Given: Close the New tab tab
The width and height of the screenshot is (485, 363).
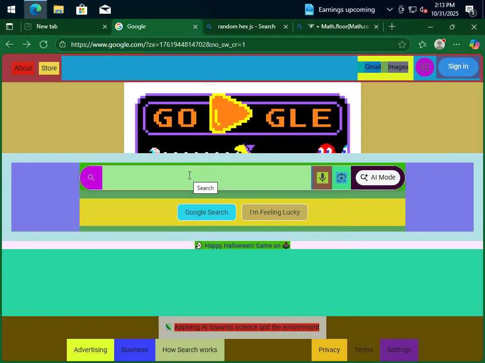Looking at the screenshot, I should [105, 27].
